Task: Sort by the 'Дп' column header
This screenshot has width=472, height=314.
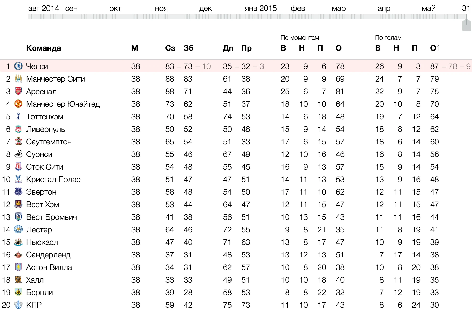Action: [228, 48]
